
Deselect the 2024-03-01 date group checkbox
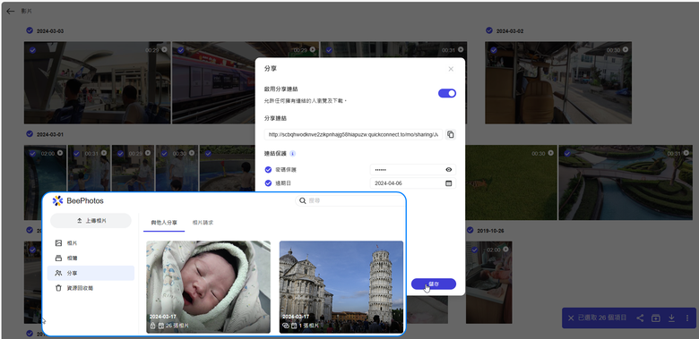pyautogui.click(x=30, y=133)
